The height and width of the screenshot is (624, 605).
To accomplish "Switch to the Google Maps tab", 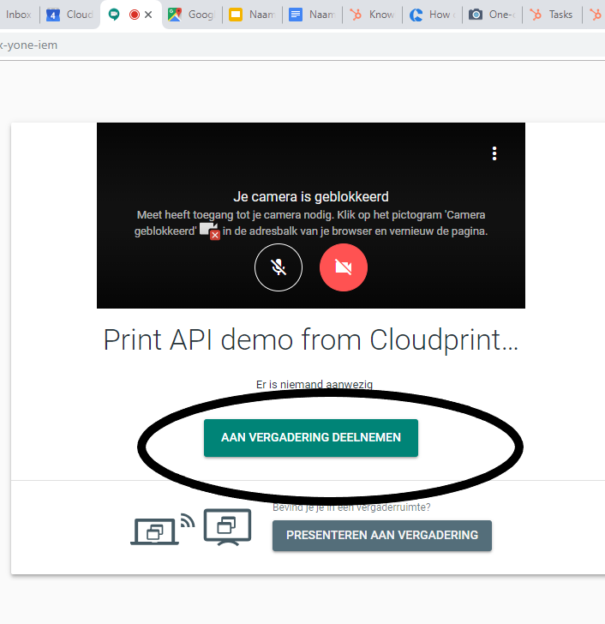I will coord(192,15).
